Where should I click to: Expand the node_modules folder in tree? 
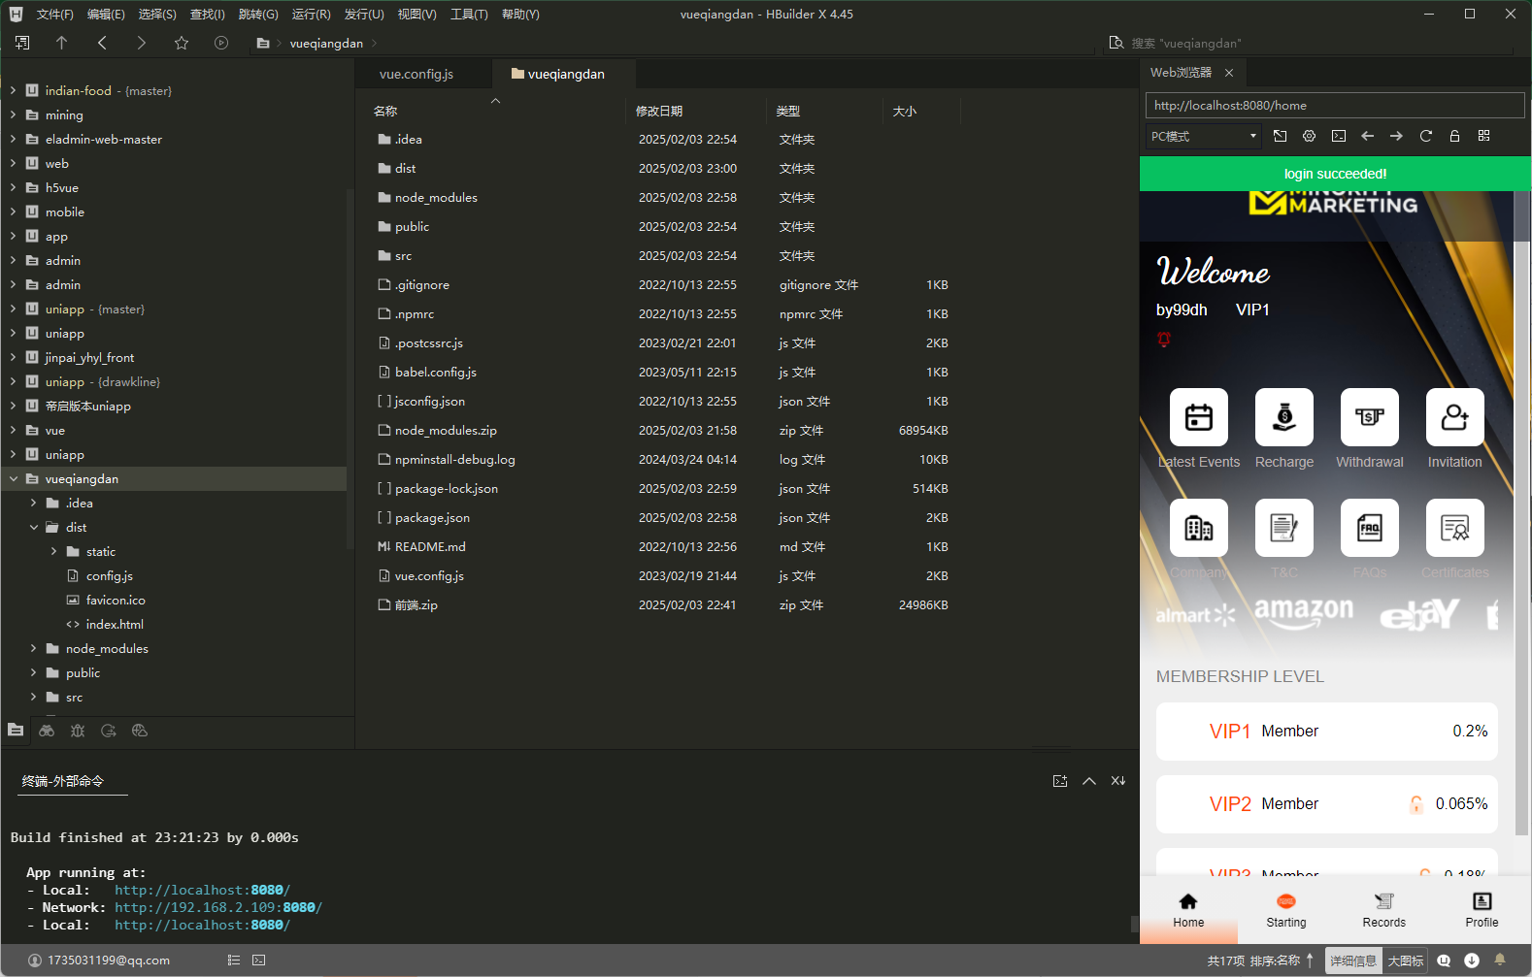[x=34, y=648]
